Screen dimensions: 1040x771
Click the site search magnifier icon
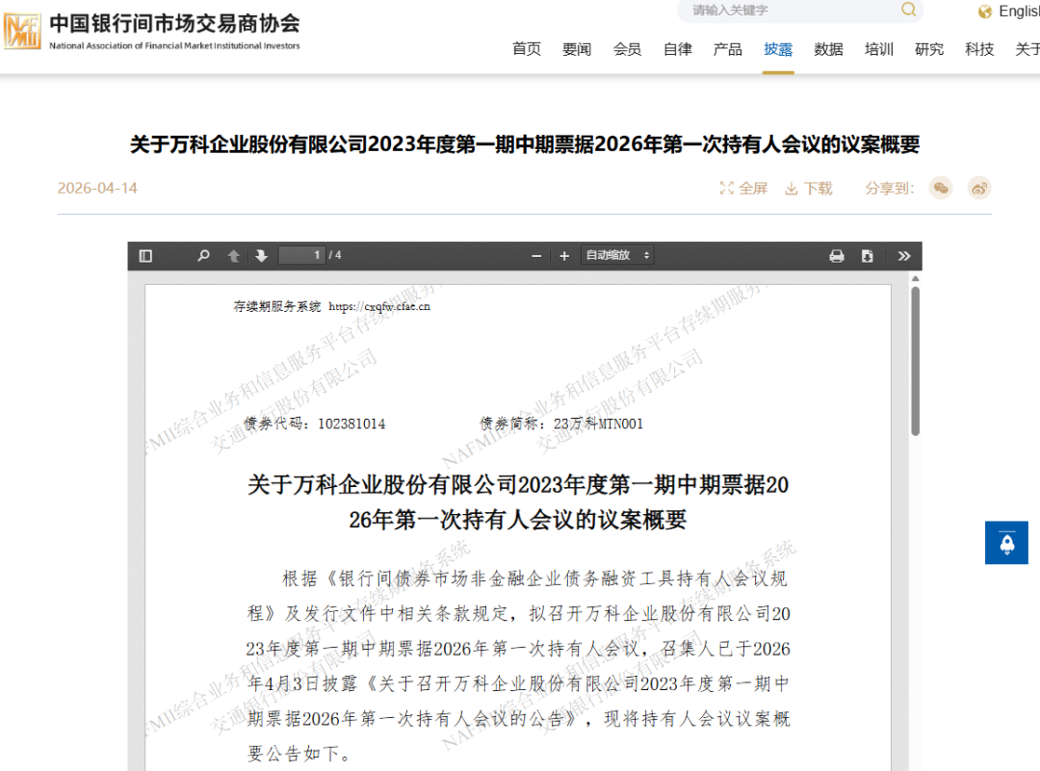click(908, 10)
